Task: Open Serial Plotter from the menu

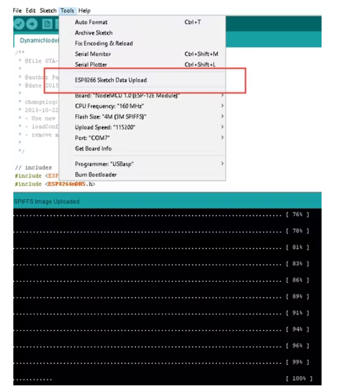Action: [x=143, y=64]
